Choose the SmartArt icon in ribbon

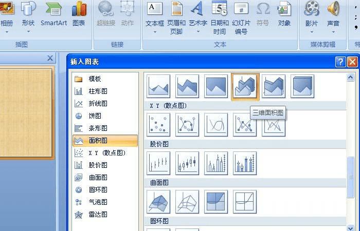(53, 14)
